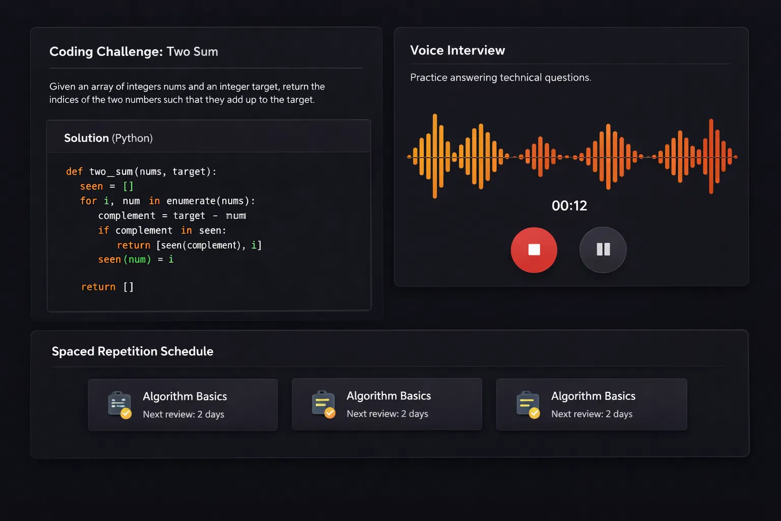This screenshot has height=521, width=781.
Task: Click the orange audio waveform visualization
Action: 569,155
